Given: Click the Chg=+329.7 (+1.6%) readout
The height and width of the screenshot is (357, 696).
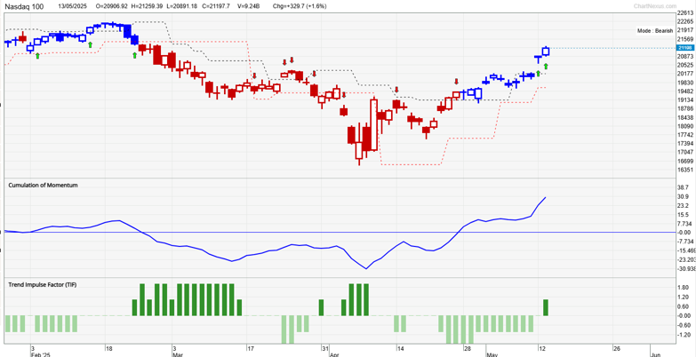Looking at the screenshot, I should [x=301, y=6].
